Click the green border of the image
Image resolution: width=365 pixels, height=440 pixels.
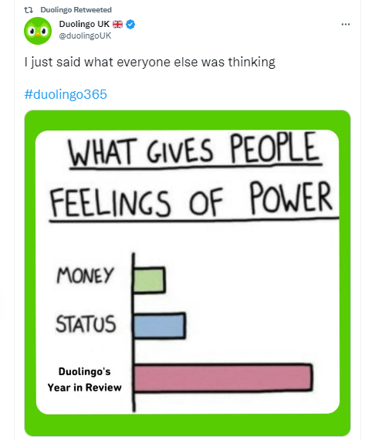pyautogui.click(x=188, y=120)
